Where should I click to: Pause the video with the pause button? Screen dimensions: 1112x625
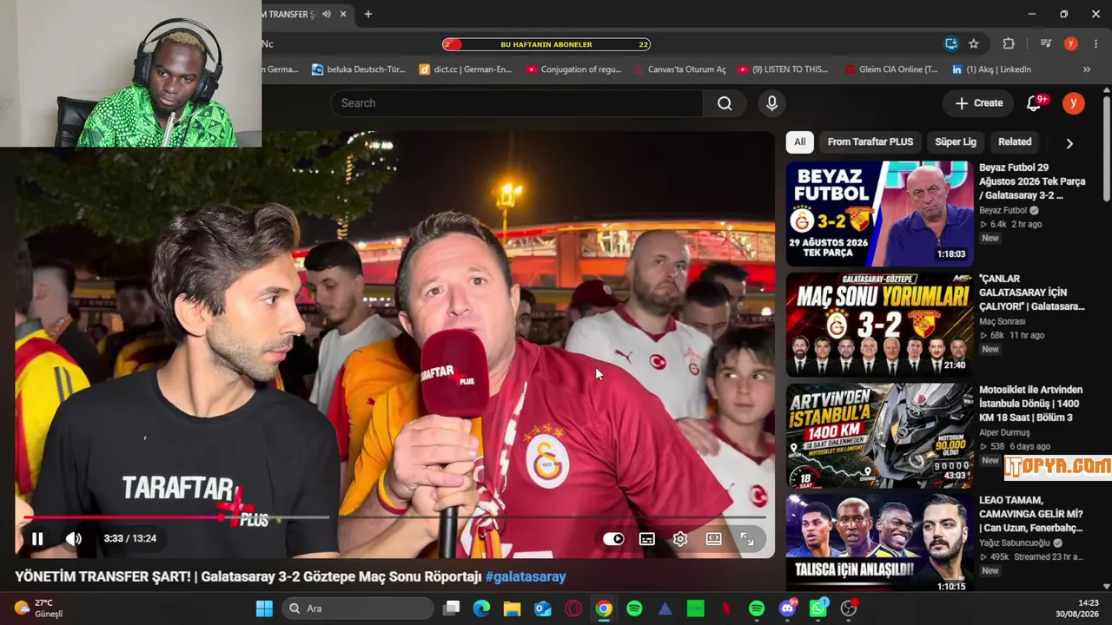37,538
